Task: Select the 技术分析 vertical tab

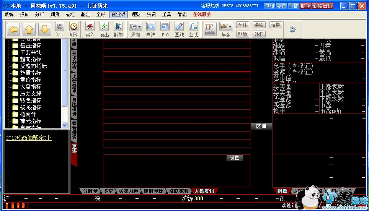Action: click(74, 60)
